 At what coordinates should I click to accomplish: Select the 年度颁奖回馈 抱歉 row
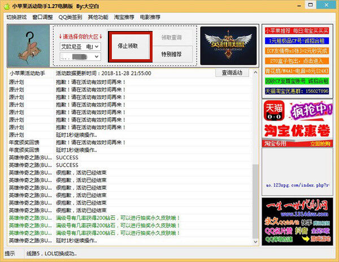130,143
